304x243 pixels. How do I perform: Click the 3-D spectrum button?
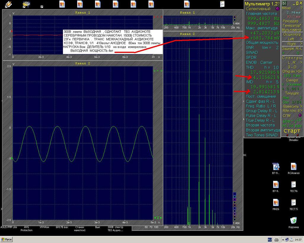(292, 67)
